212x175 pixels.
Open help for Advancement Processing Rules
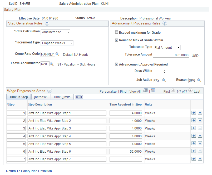(165, 23)
